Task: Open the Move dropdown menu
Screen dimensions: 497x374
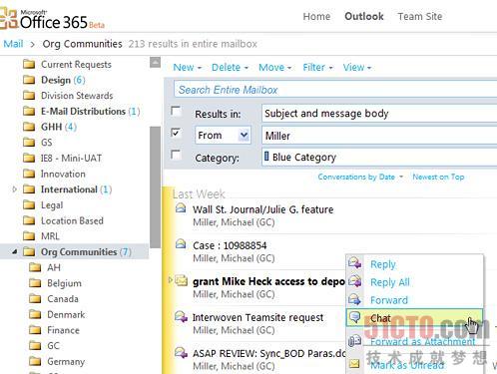Action: [x=275, y=68]
